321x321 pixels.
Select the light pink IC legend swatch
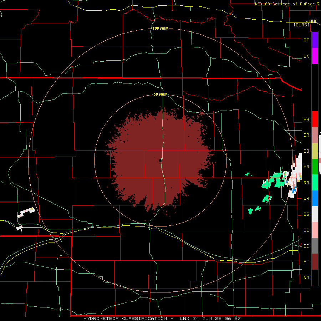pos(315,230)
